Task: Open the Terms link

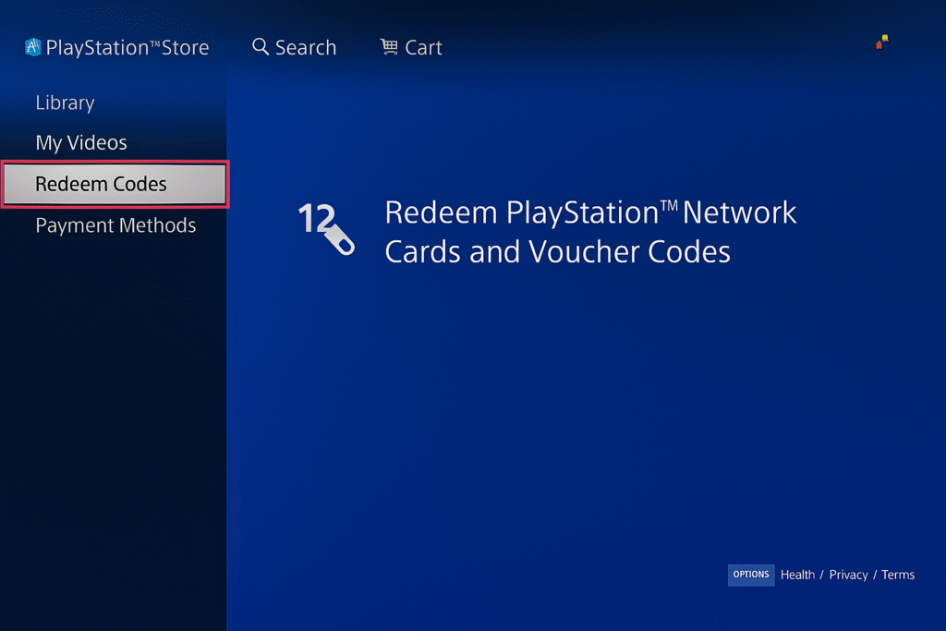Action: pos(898,575)
